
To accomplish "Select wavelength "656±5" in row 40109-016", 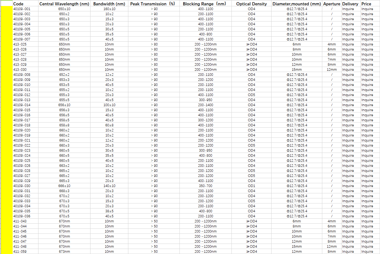I will click(x=64, y=115).
